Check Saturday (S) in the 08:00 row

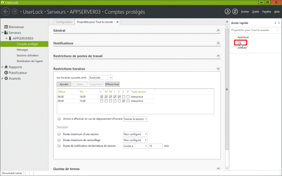(124, 97)
